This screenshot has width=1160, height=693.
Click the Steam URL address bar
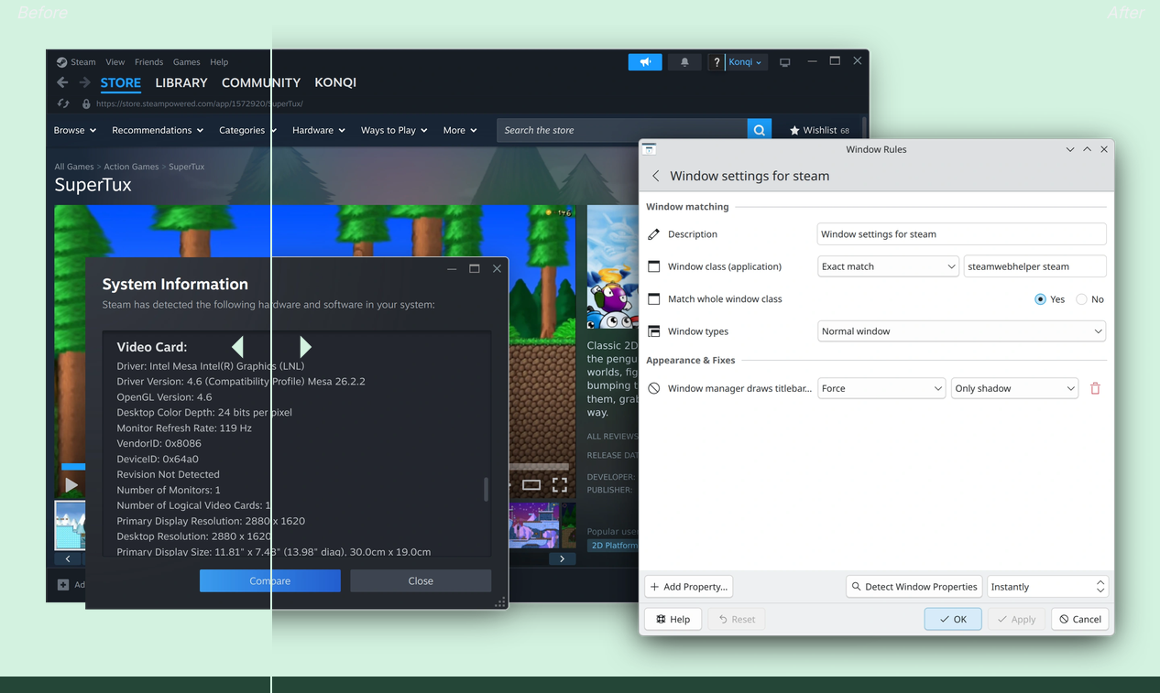(x=200, y=103)
